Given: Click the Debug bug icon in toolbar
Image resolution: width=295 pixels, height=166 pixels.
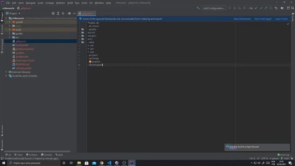Looking at the screenshot, I should [x=235, y=8].
